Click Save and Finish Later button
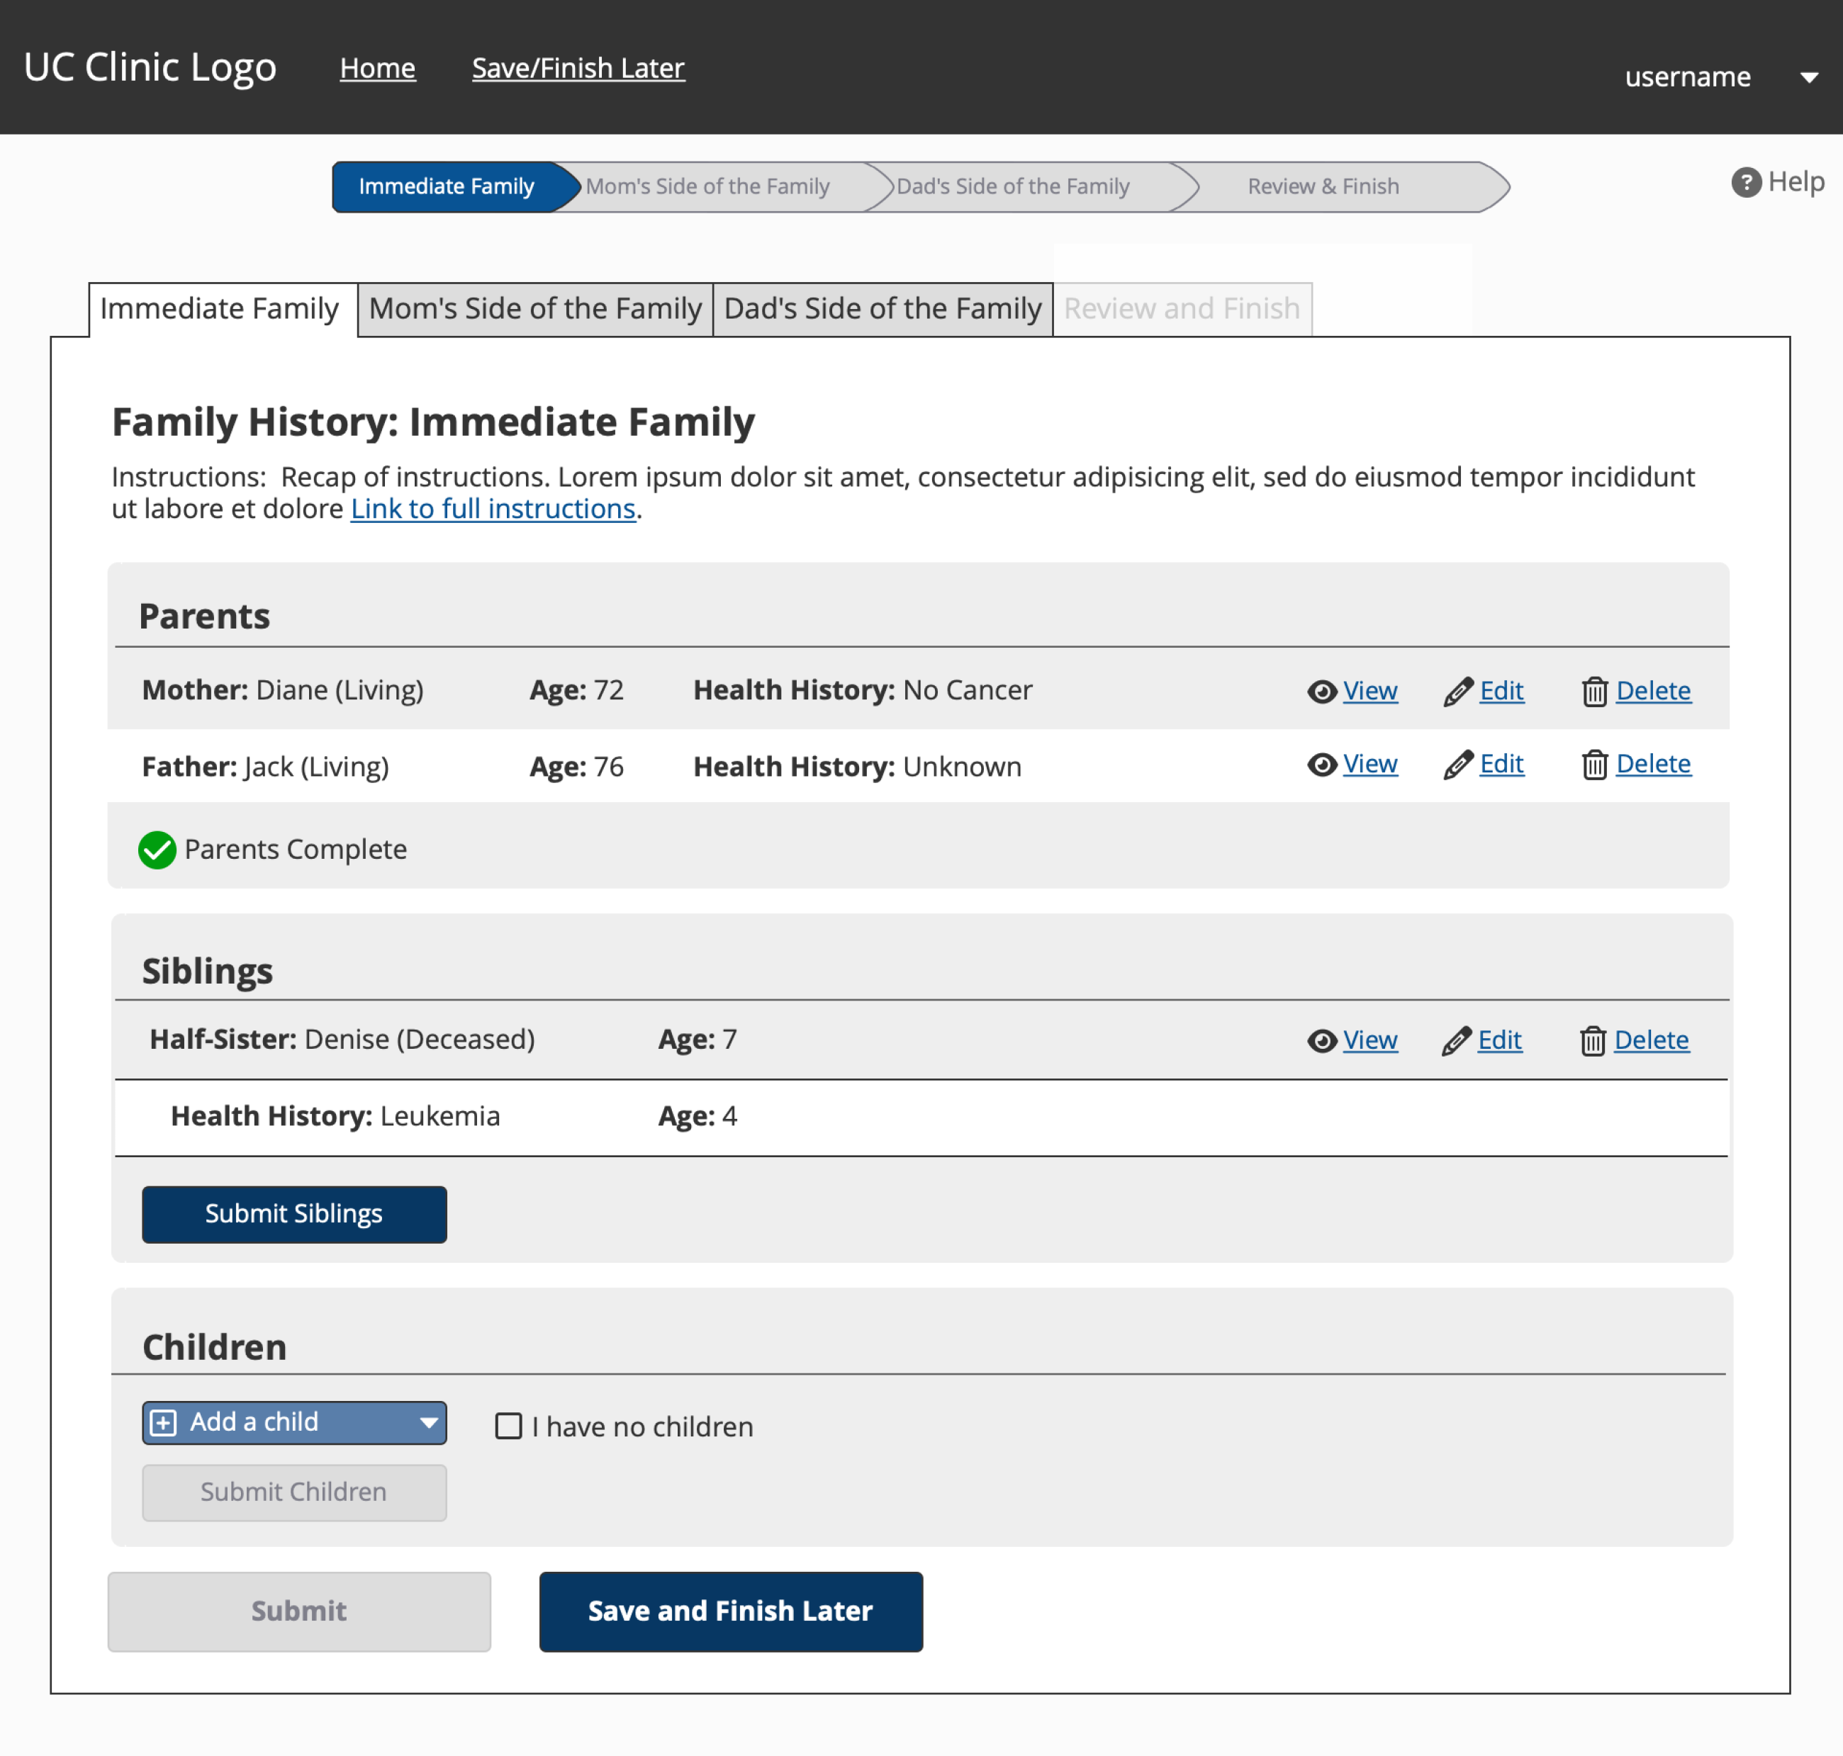 point(730,1611)
